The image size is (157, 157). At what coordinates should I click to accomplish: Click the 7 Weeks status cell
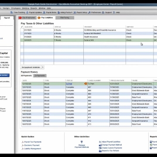pyautogui.click(x=68, y=40)
